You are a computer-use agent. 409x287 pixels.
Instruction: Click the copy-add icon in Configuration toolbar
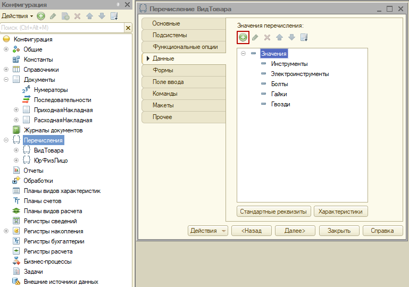point(65,16)
